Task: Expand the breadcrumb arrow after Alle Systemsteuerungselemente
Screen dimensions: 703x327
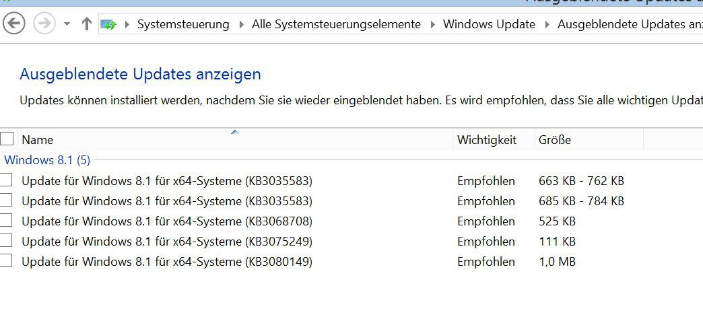Action: pyautogui.click(x=432, y=24)
